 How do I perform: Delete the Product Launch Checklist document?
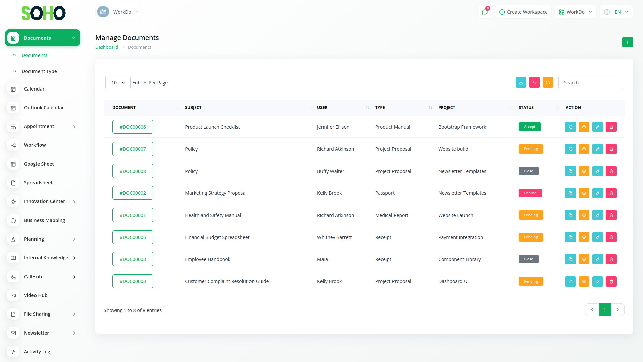click(x=611, y=127)
